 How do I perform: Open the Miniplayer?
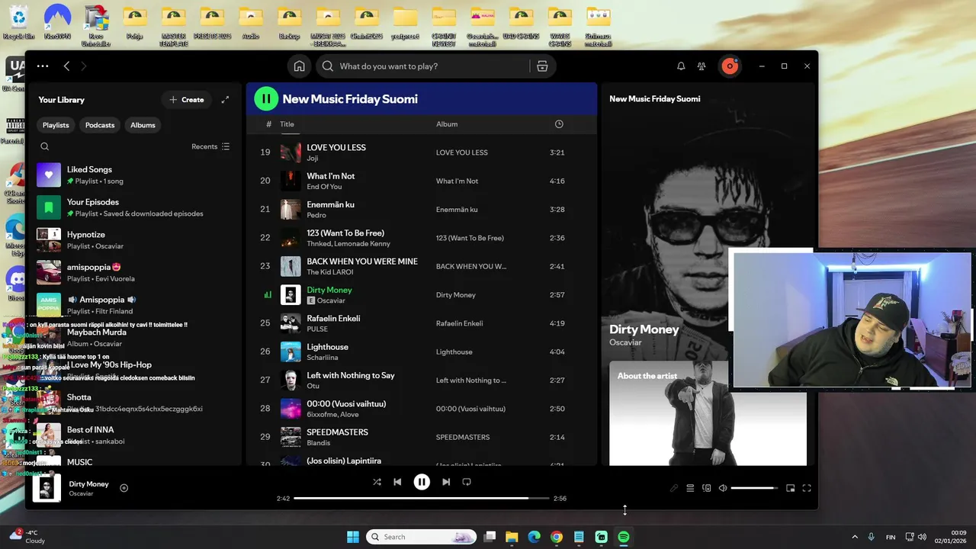coord(791,488)
